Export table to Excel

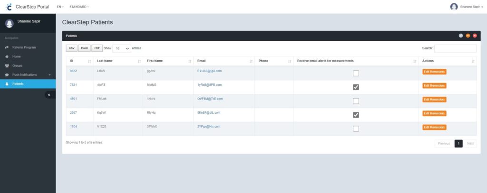click(x=85, y=48)
